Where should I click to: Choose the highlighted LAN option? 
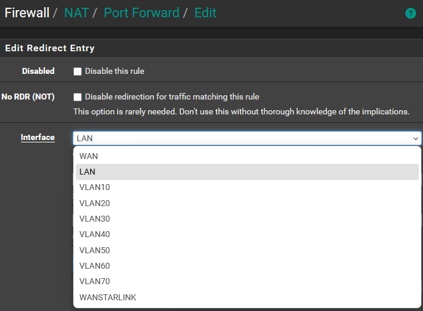tap(87, 172)
